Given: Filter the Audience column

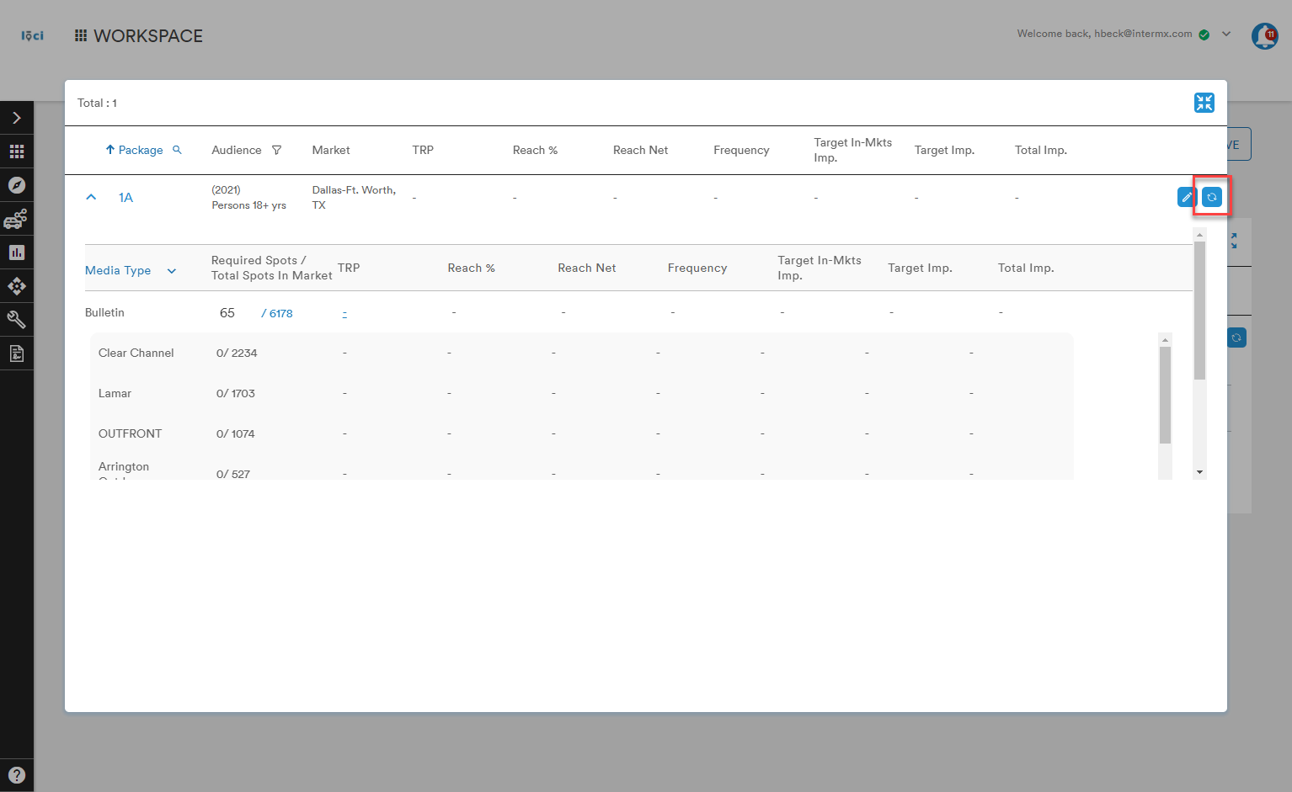Looking at the screenshot, I should tap(276, 150).
